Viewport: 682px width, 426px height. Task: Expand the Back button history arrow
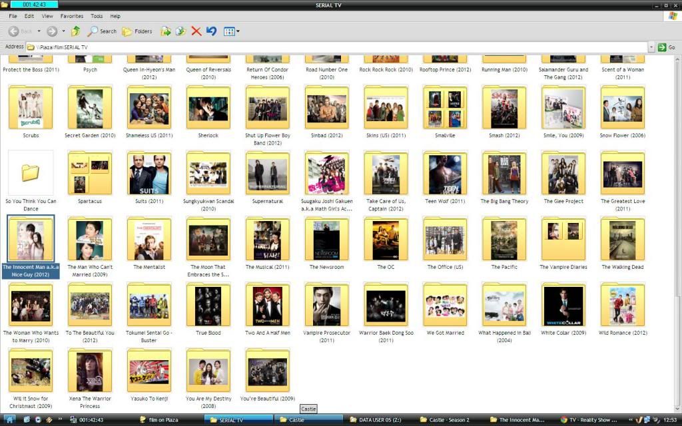[39, 31]
